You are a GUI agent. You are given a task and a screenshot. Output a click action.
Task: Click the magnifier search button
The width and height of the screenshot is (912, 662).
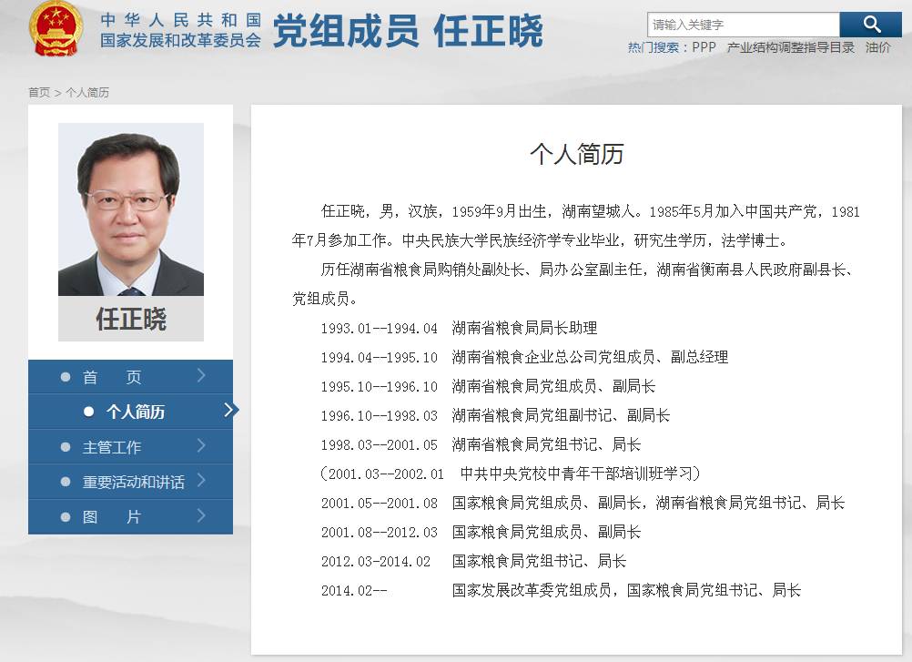coord(870,25)
